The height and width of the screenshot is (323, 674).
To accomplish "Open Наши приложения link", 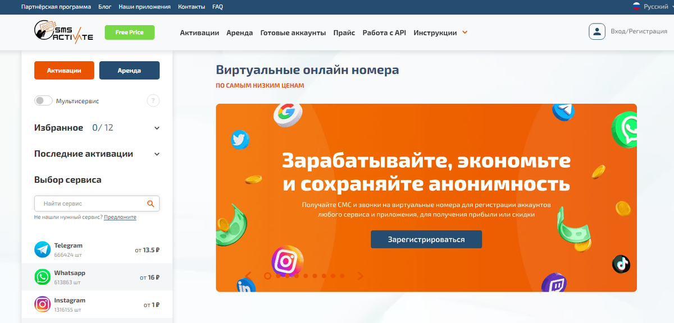I will [145, 7].
